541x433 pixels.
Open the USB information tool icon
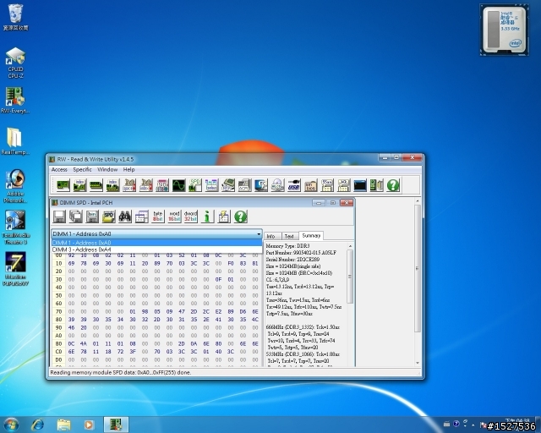[294, 185]
